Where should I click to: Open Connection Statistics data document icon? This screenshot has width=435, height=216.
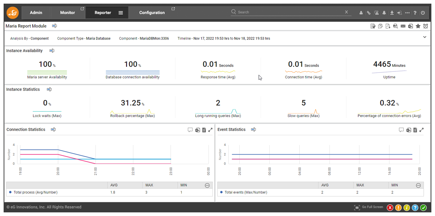point(204,130)
